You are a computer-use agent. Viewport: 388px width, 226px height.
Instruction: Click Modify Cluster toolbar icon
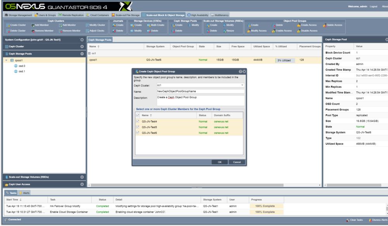[x=95, y=25]
